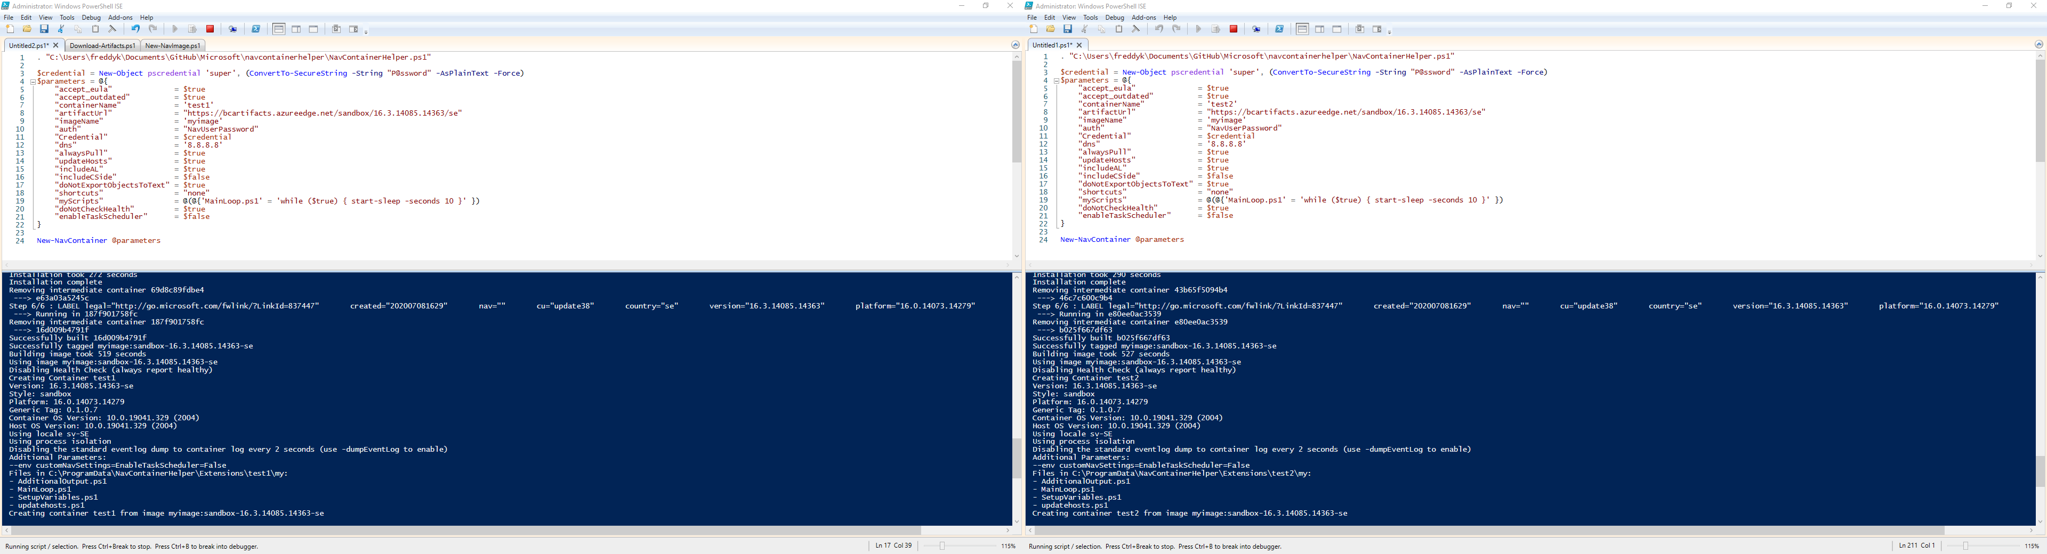Switch to the Download-Artifacts.ps1 tab
This screenshot has width=2047, height=554.
click(x=102, y=45)
